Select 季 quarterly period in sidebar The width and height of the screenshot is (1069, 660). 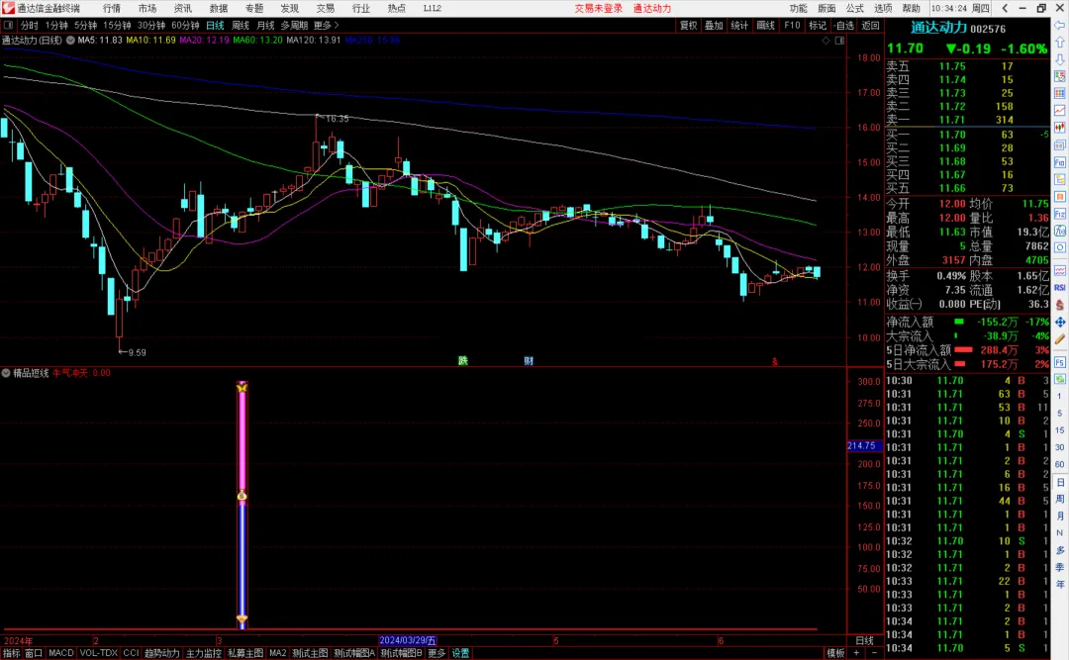point(1059,567)
